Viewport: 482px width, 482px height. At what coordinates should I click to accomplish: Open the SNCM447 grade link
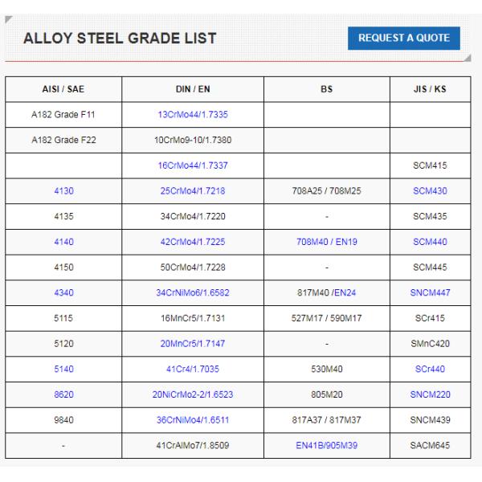[x=431, y=292]
